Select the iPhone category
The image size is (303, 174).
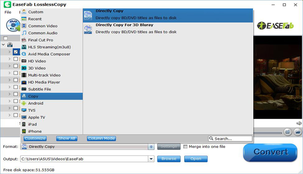tap(52, 131)
